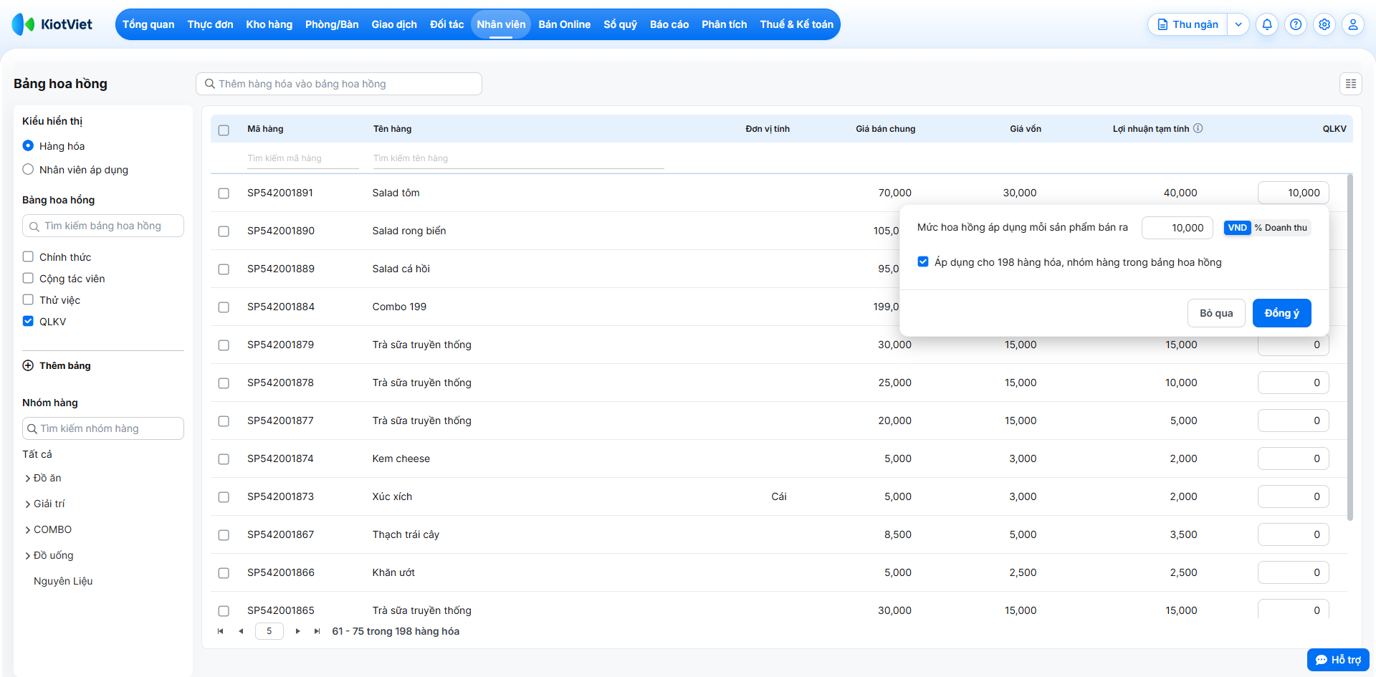
Task: Select the row SP542001874 Kem cheese checkbox
Action: coord(224,459)
